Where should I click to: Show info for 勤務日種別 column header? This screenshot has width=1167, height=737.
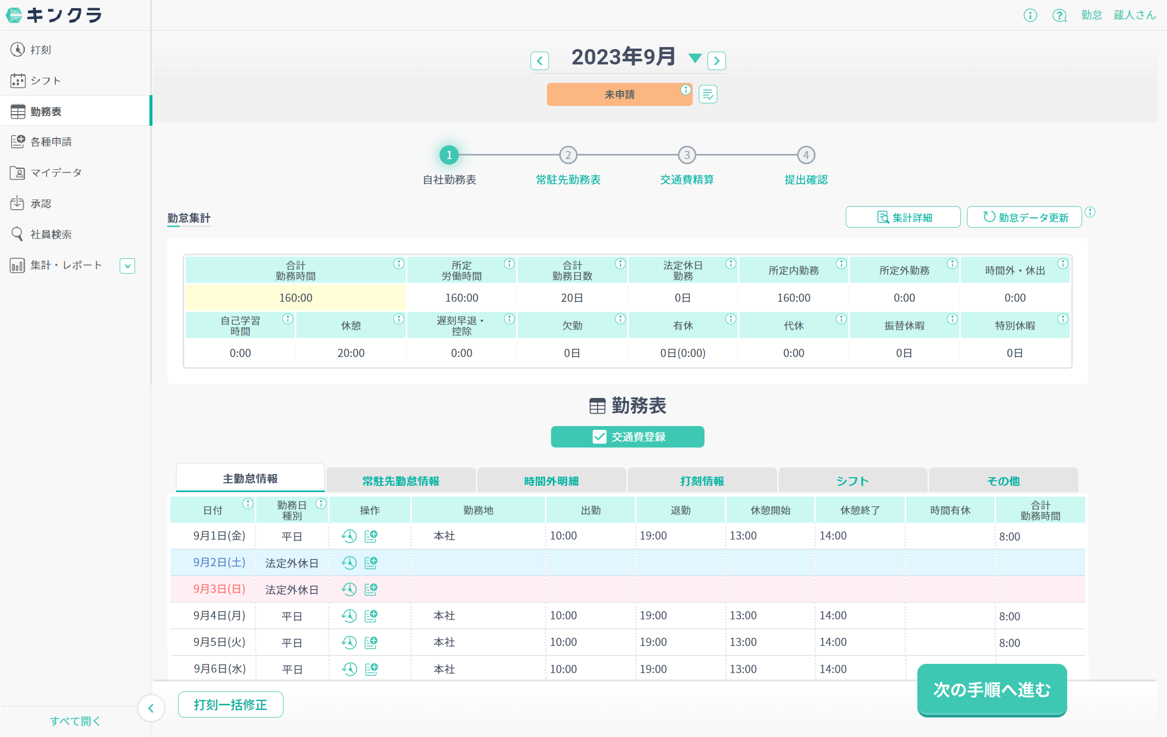coord(321,504)
